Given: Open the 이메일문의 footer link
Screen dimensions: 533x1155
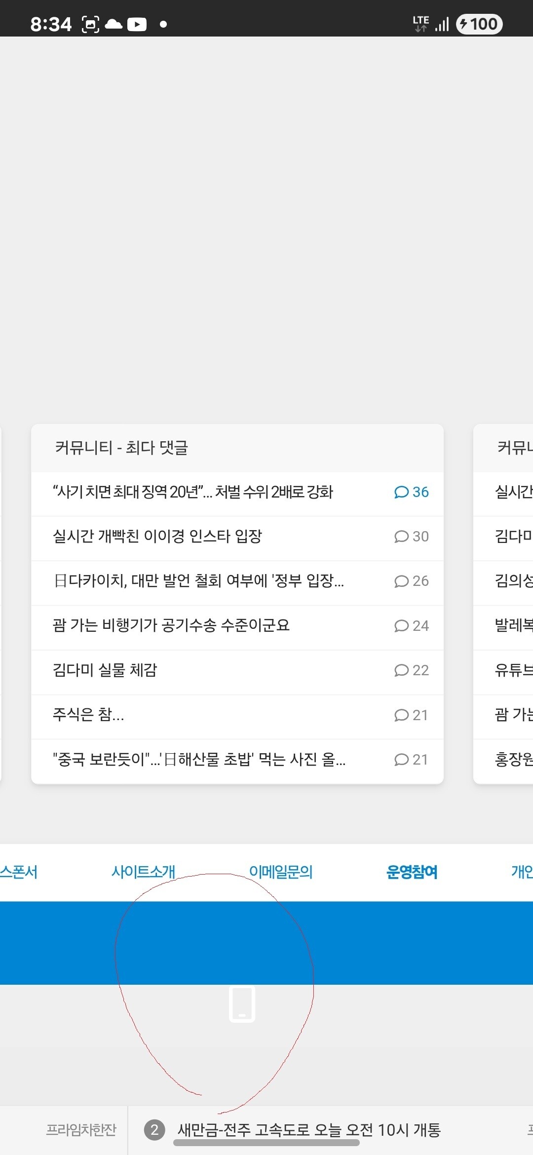Looking at the screenshot, I should [280, 872].
